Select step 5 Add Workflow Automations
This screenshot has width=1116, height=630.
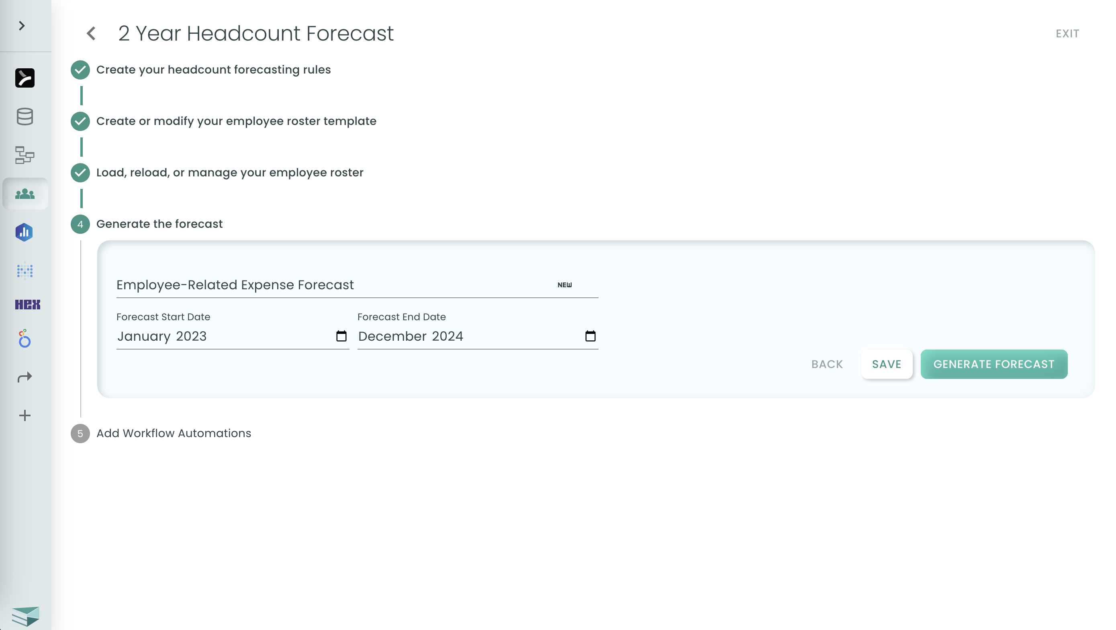coord(80,433)
